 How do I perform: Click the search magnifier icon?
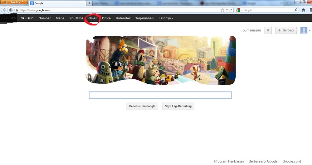296,10
